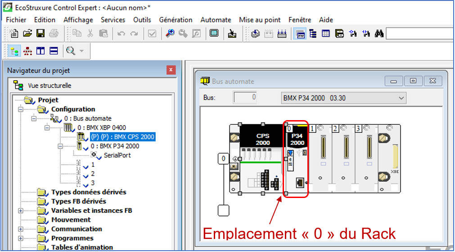
Task: Click the Validate checkmark icon
Action: point(152,34)
